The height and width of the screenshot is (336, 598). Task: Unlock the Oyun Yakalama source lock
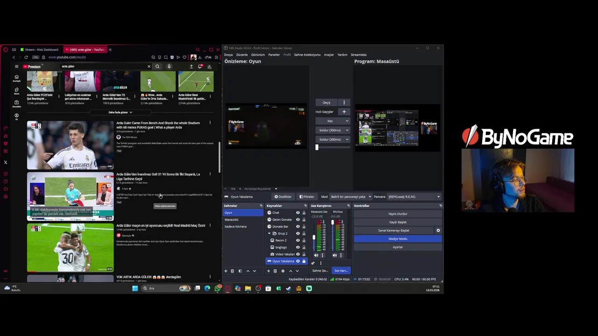tap(304, 261)
